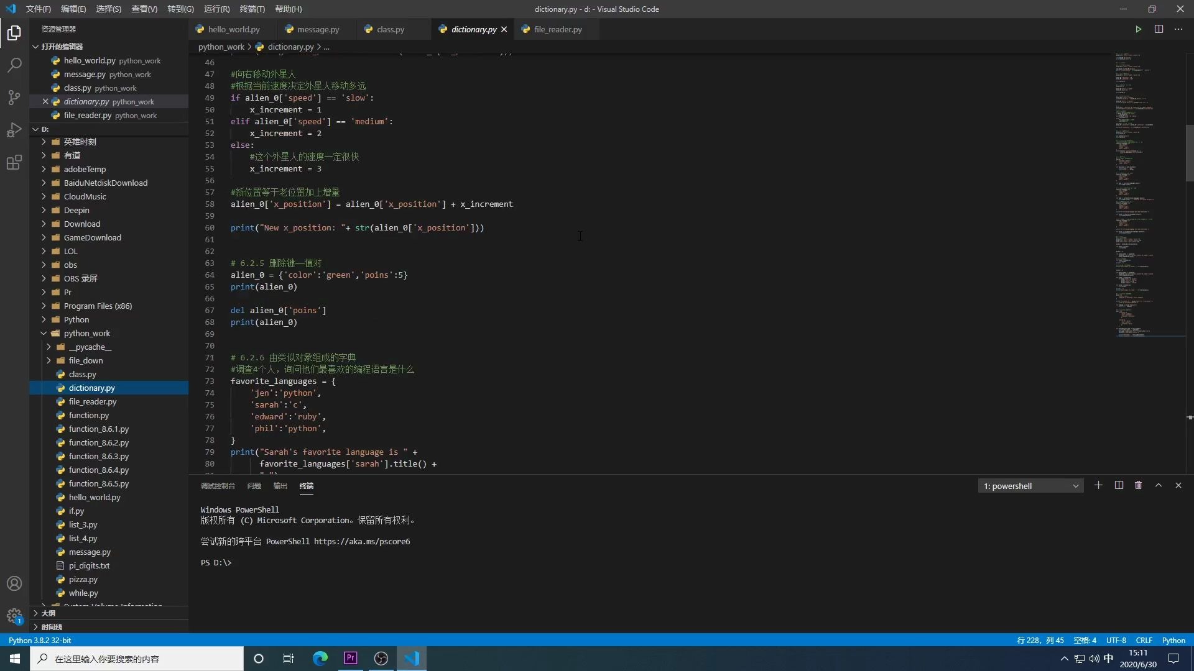Screen dimensions: 1194x671
Task: Open the Search view in activity bar
Action: (14, 65)
